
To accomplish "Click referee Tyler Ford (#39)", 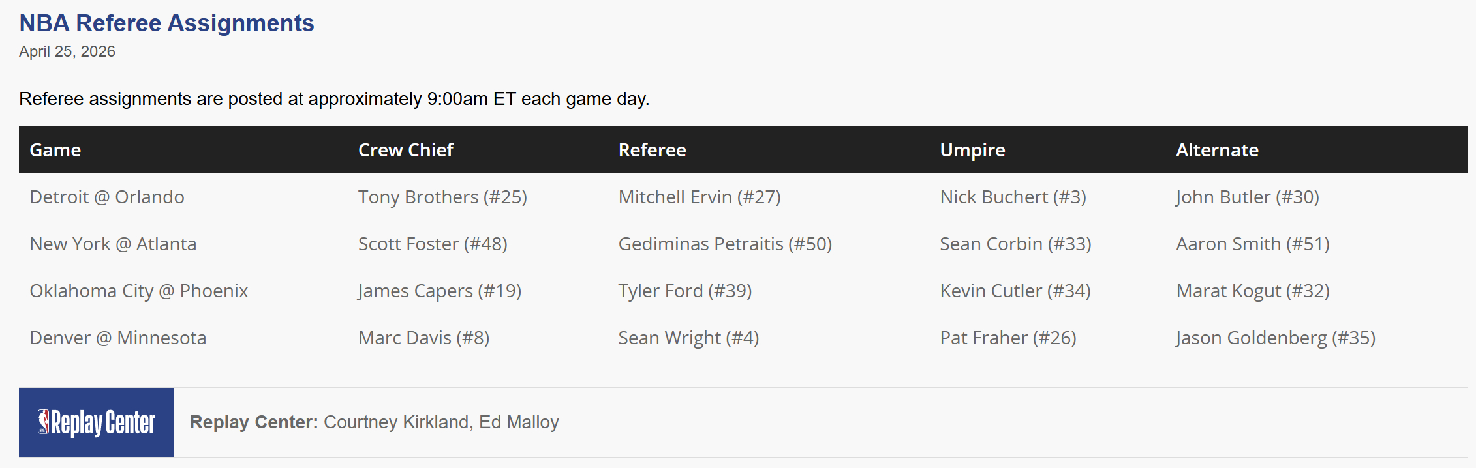I will (x=685, y=291).
